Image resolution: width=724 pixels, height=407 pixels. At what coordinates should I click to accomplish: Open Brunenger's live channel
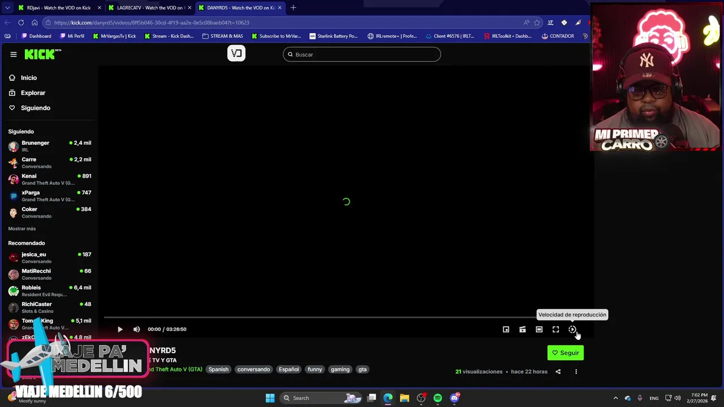coord(50,146)
